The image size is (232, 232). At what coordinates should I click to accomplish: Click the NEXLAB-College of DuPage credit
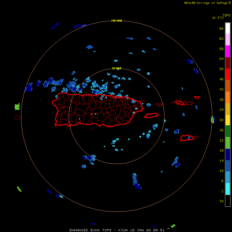click(x=206, y=3)
